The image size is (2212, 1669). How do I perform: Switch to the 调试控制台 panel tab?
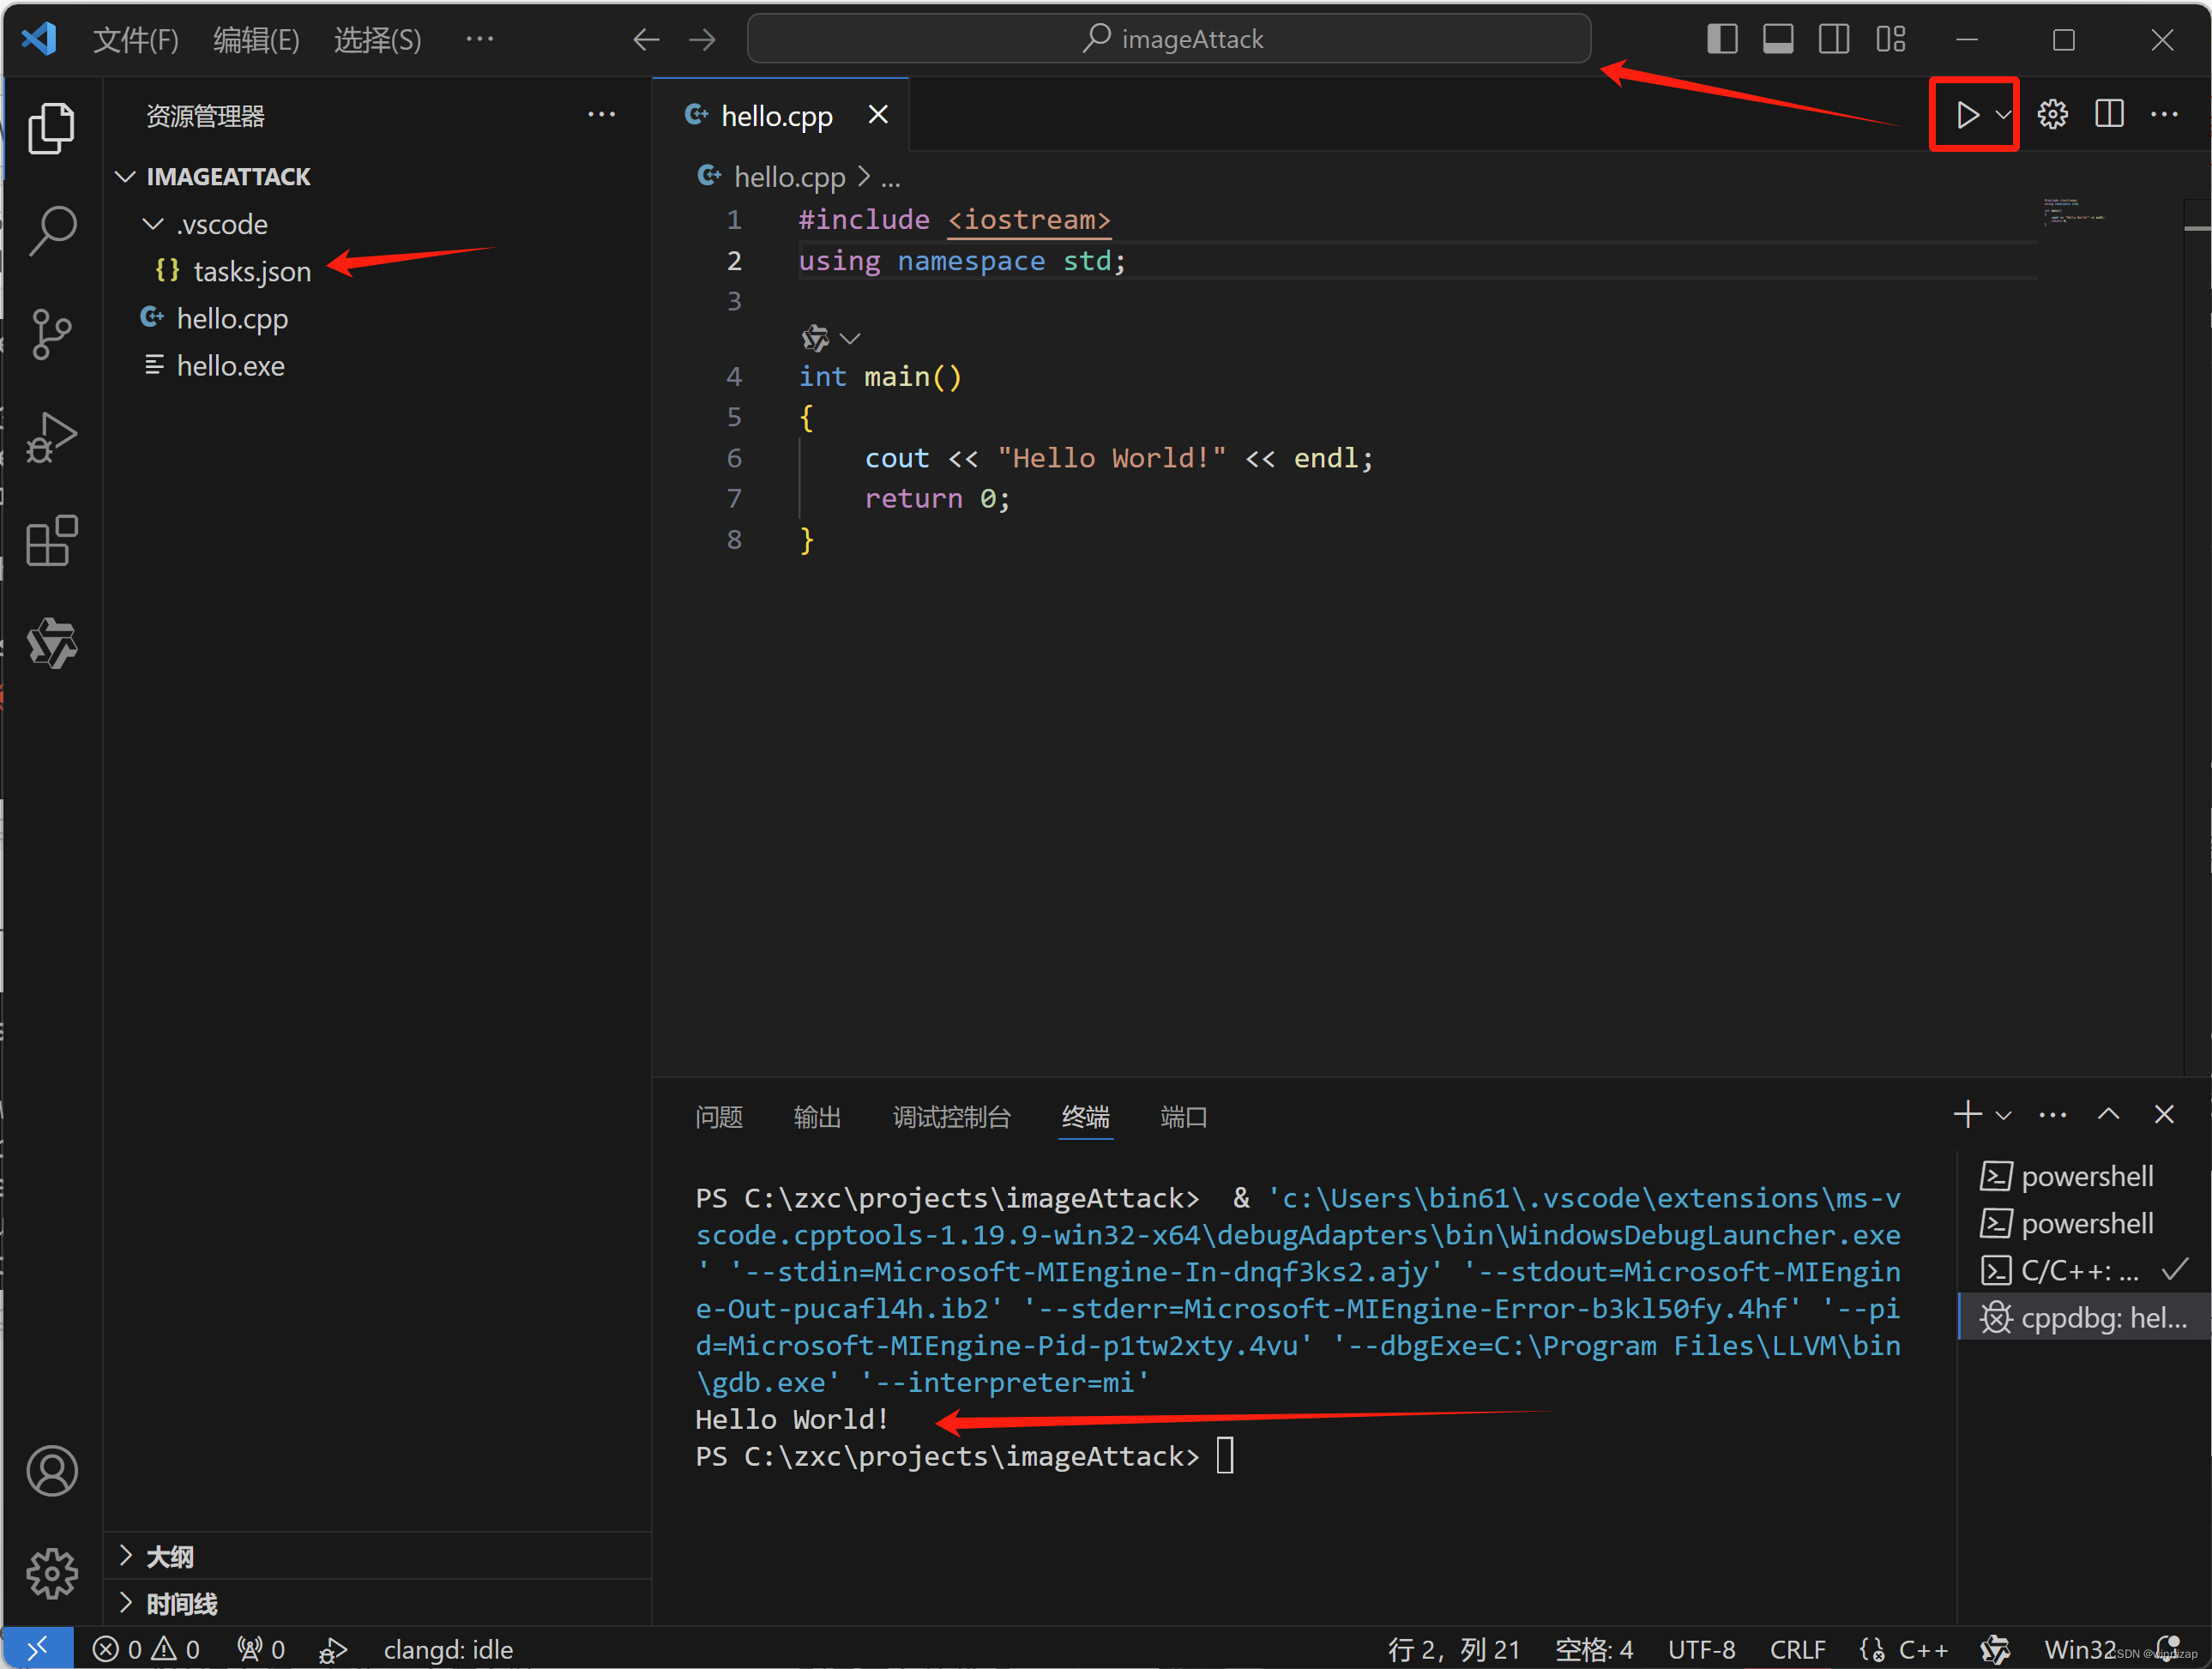951,1117
